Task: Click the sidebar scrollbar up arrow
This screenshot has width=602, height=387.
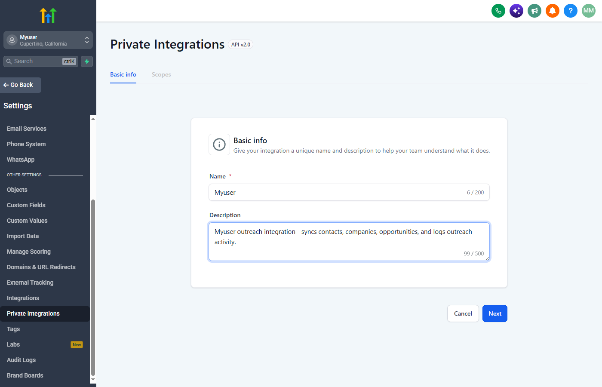Action: coord(93,119)
